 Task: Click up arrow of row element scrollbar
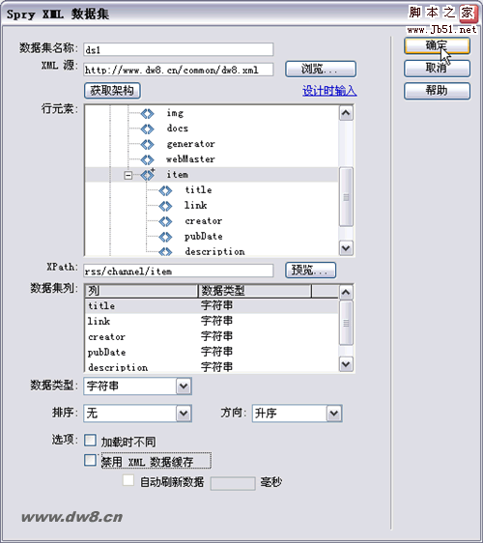coord(346,113)
